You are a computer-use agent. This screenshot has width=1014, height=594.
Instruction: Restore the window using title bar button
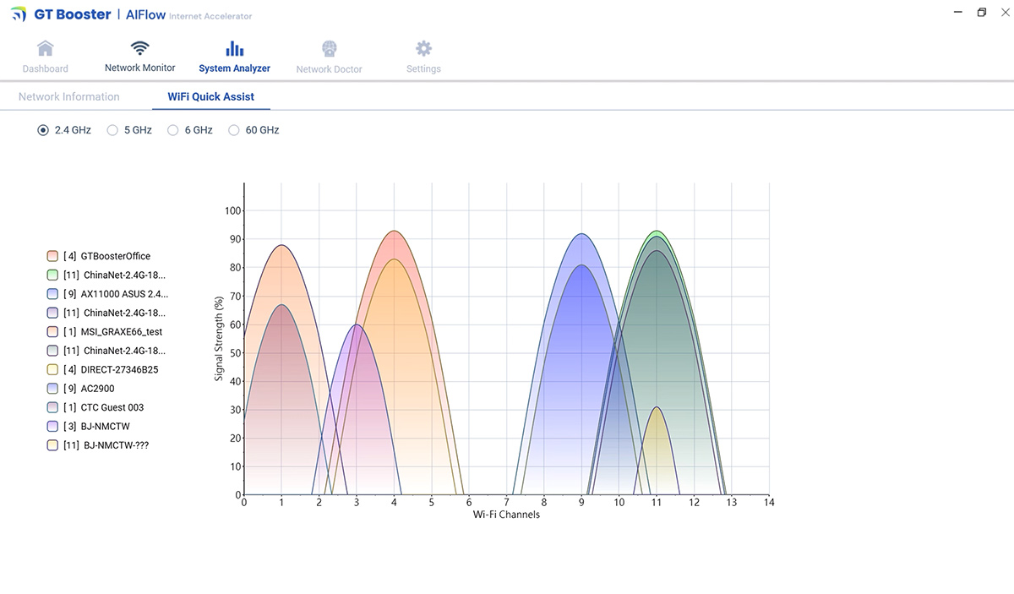(981, 13)
